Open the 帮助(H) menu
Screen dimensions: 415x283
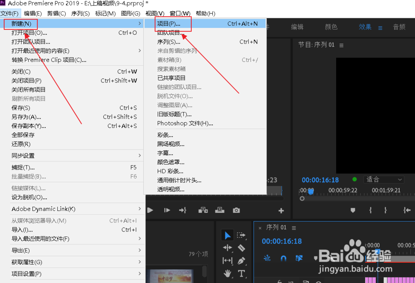pos(205,13)
